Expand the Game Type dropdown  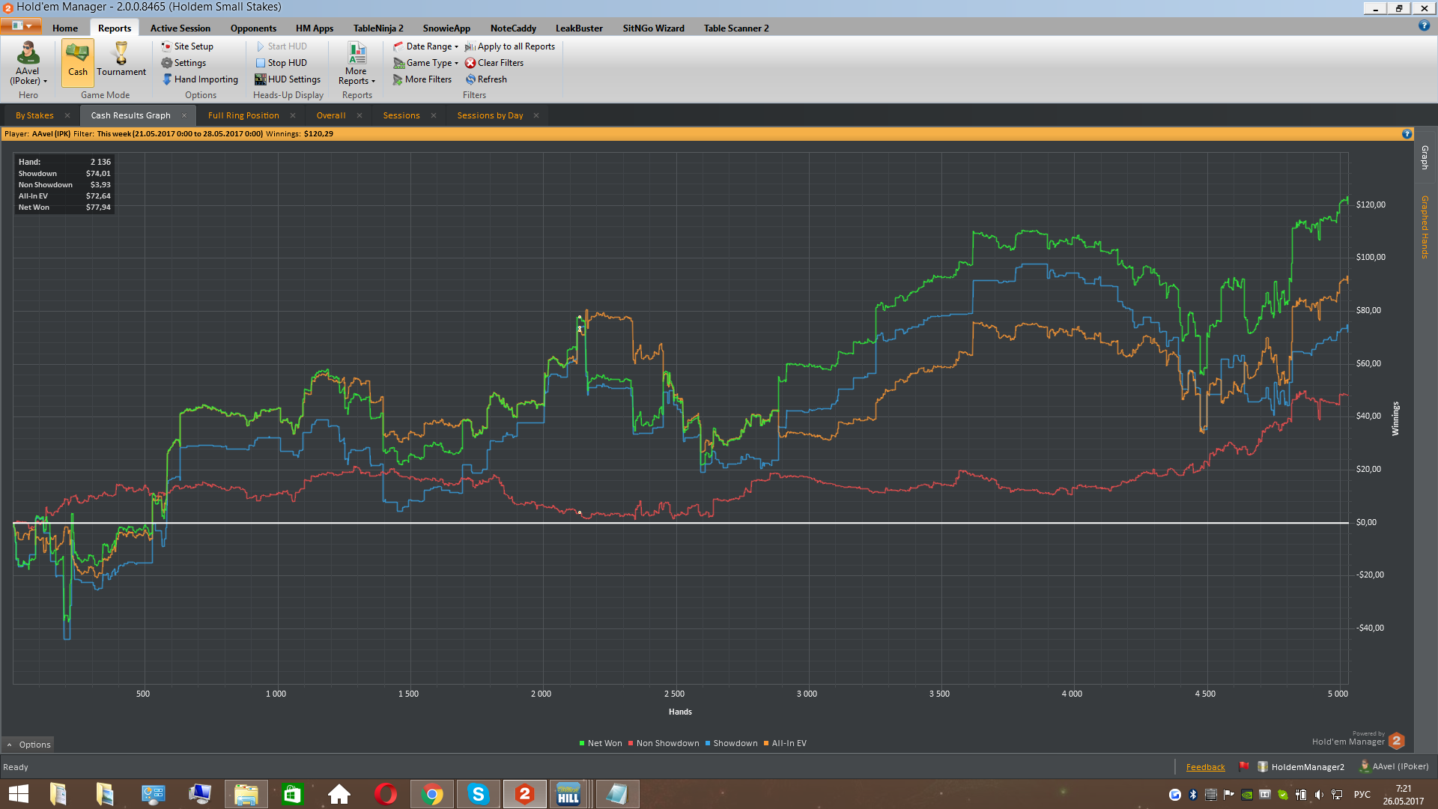coord(425,63)
